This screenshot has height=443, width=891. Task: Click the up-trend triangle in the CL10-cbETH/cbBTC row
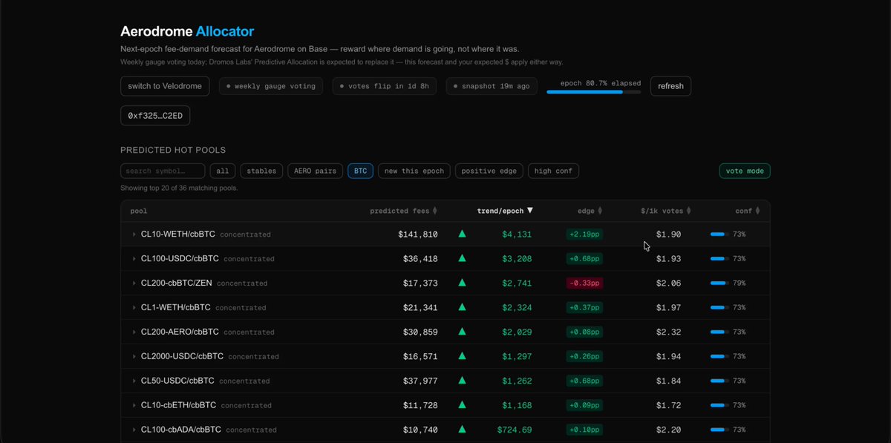pos(462,405)
